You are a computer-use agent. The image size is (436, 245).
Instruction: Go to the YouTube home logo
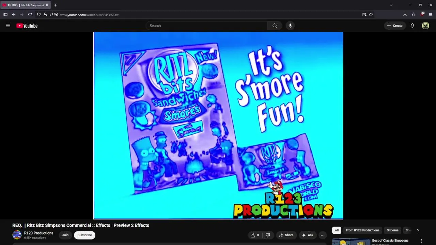click(27, 26)
